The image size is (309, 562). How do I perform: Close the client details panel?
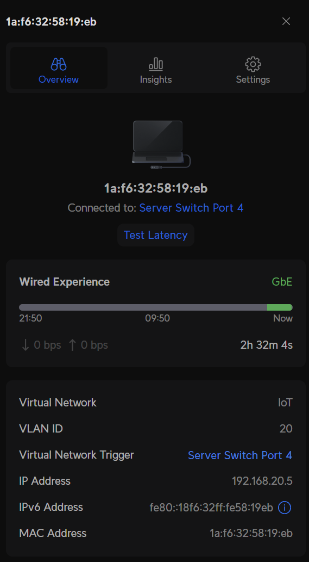[x=286, y=22]
